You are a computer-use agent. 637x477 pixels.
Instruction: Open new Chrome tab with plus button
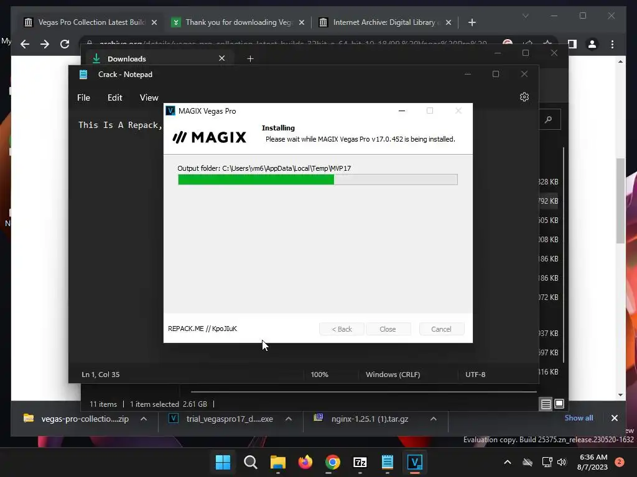click(472, 22)
